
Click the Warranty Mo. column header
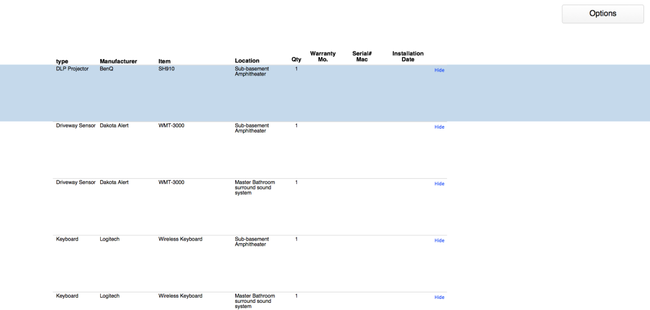click(323, 57)
